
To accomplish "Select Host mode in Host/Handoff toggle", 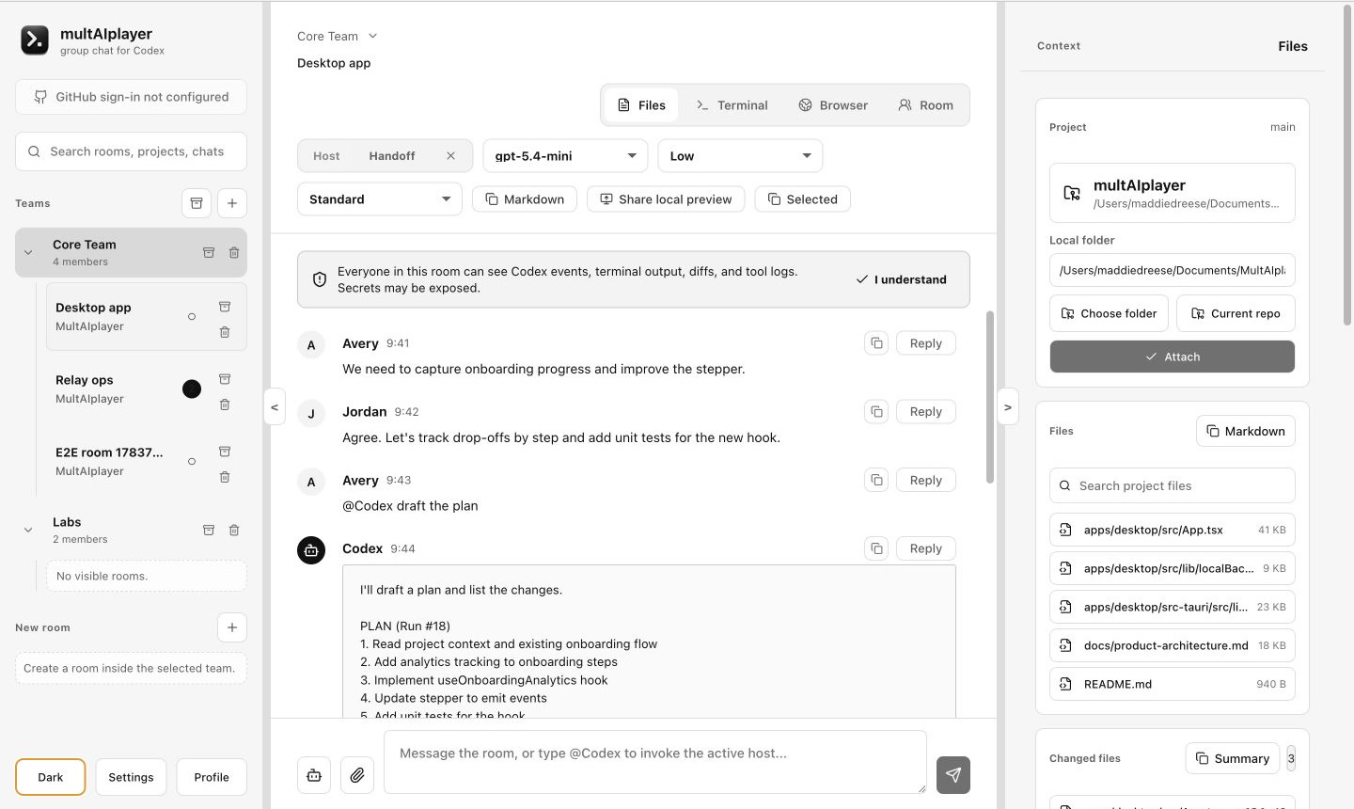I will (x=326, y=156).
